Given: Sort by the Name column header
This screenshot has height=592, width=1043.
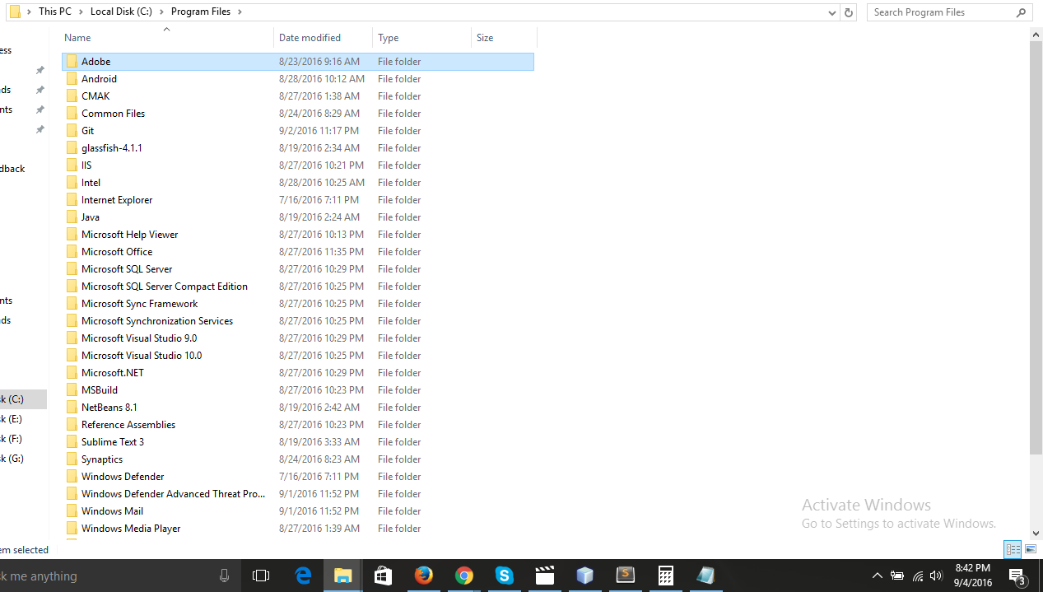Looking at the screenshot, I should tap(168, 38).
